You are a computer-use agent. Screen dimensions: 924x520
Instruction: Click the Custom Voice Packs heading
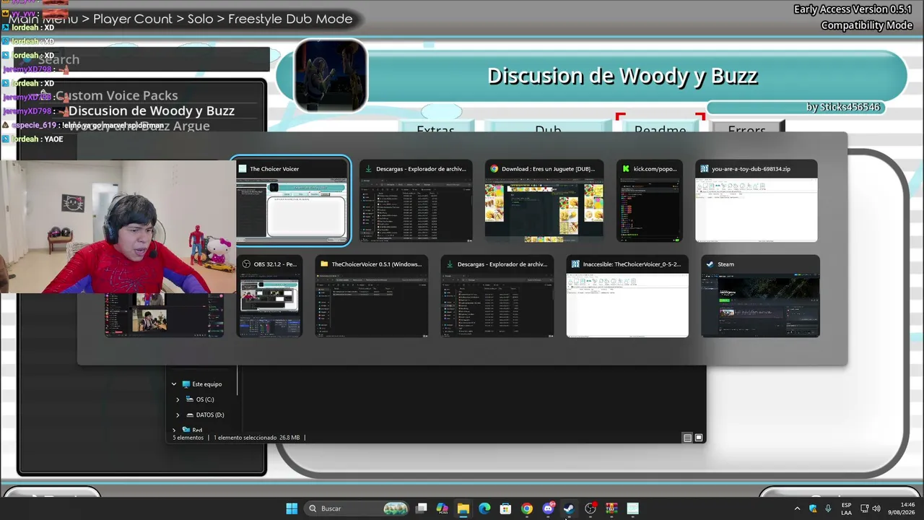tap(116, 95)
